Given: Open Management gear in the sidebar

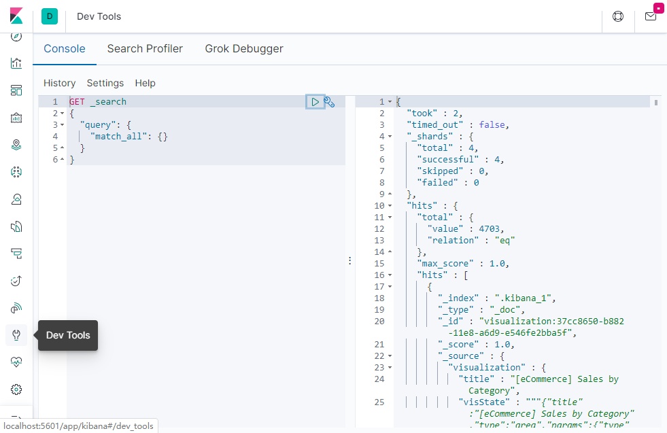Looking at the screenshot, I should (16, 389).
